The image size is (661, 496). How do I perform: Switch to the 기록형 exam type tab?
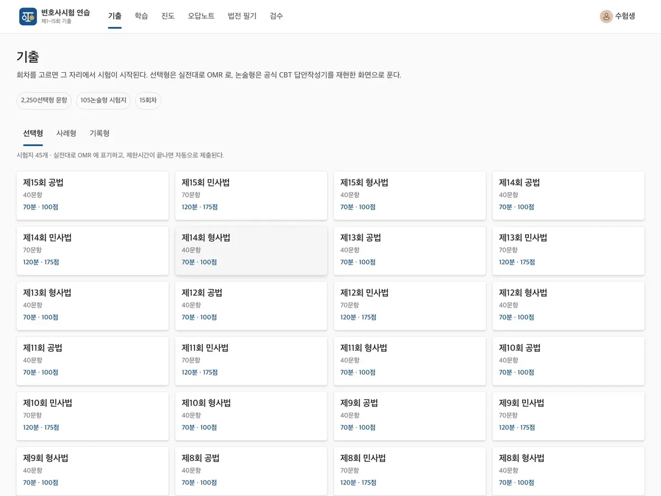pos(99,133)
